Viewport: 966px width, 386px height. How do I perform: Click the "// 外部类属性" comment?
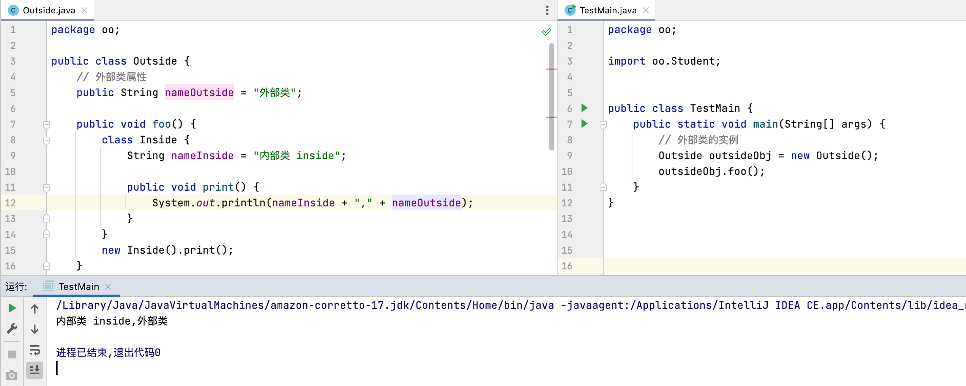tap(112, 77)
